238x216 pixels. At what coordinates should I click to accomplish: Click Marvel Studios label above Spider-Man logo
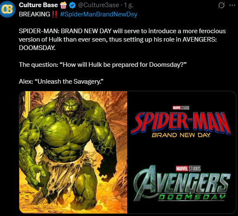tap(181, 108)
